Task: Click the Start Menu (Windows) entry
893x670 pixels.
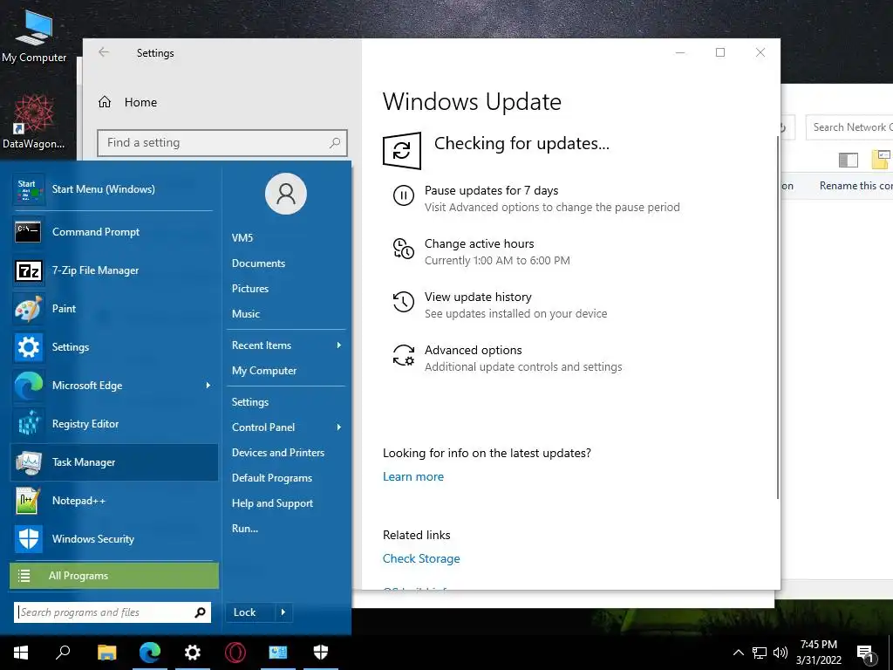Action: pos(114,189)
